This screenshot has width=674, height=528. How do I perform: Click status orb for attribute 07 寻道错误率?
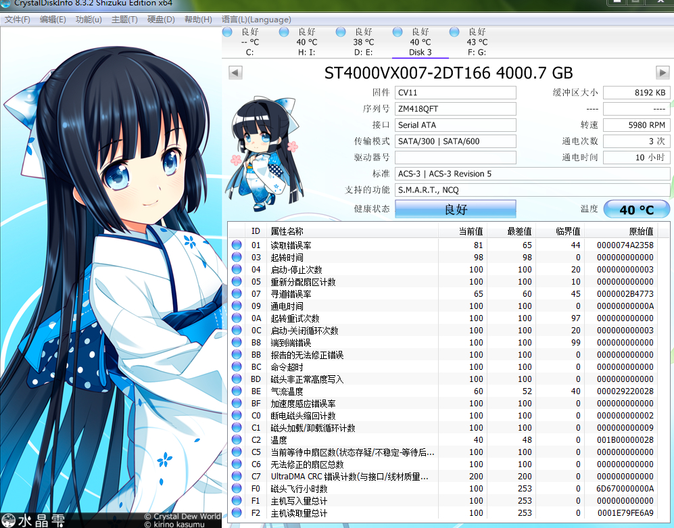pos(237,293)
